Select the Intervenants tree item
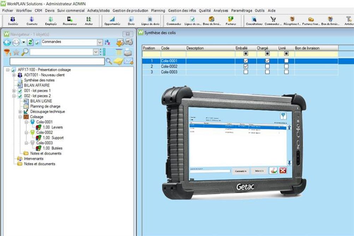Viewport: 354px width, 236px height. 34,159
